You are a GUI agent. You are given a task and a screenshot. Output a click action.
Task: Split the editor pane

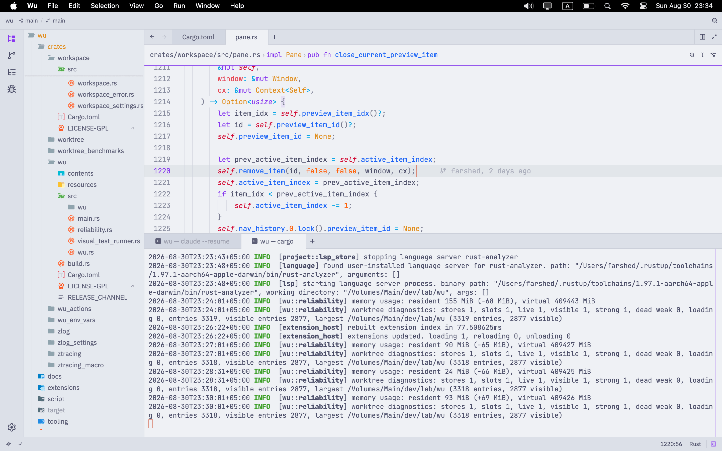pos(702,37)
